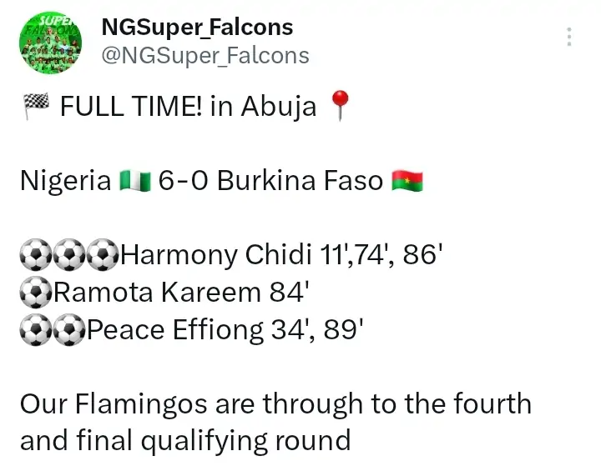Open the three-dot more options menu
601x471 pixels.
coord(569,38)
